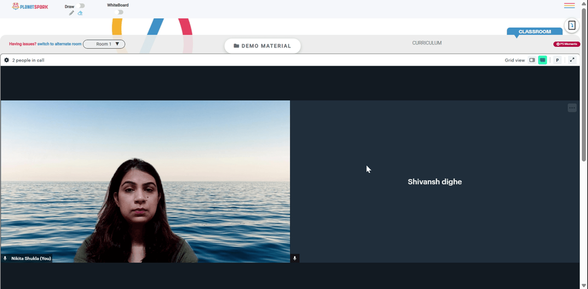The height and width of the screenshot is (289, 588).
Task: Open DEMO MATERIAL folder button
Action: pos(262,46)
